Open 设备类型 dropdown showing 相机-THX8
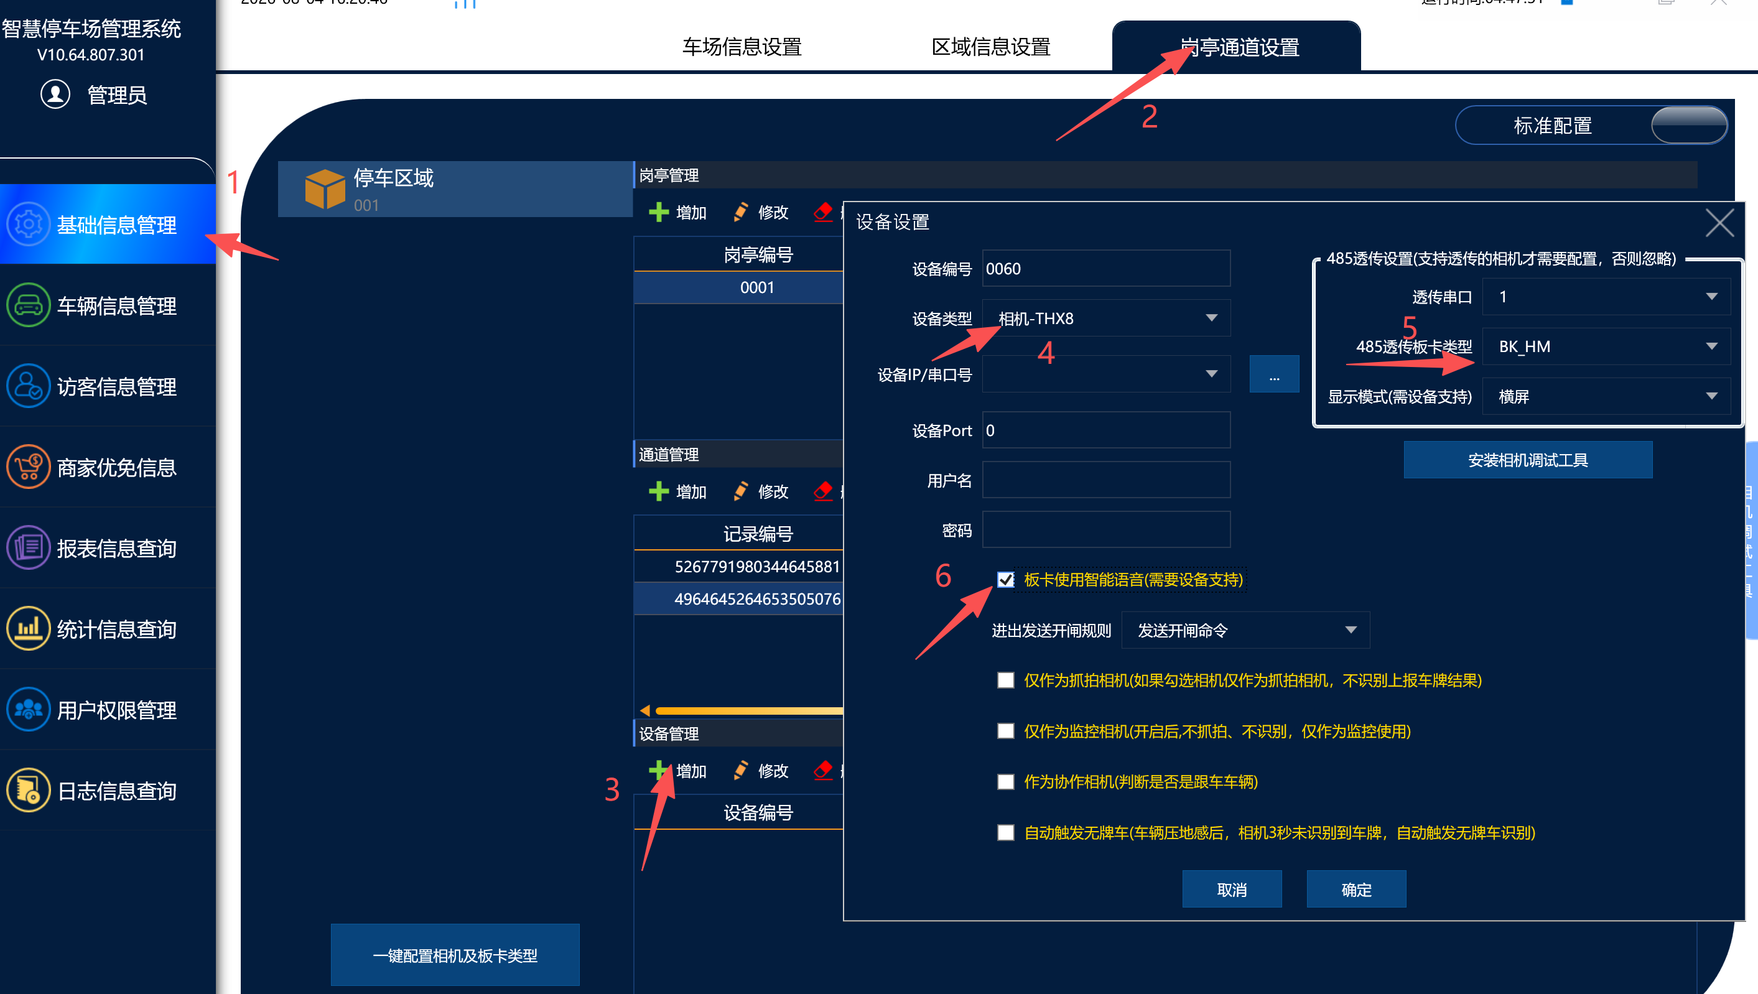 pos(1106,318)
